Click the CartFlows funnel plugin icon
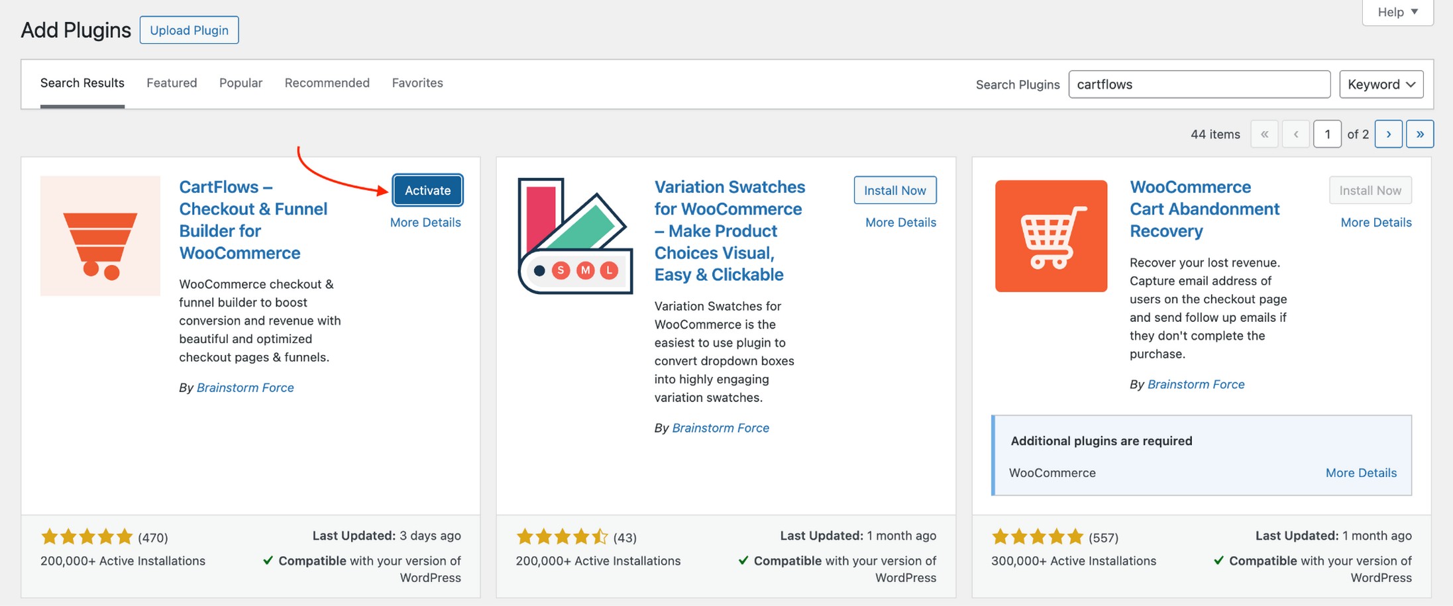1453x606 pixels. point(100,236)
